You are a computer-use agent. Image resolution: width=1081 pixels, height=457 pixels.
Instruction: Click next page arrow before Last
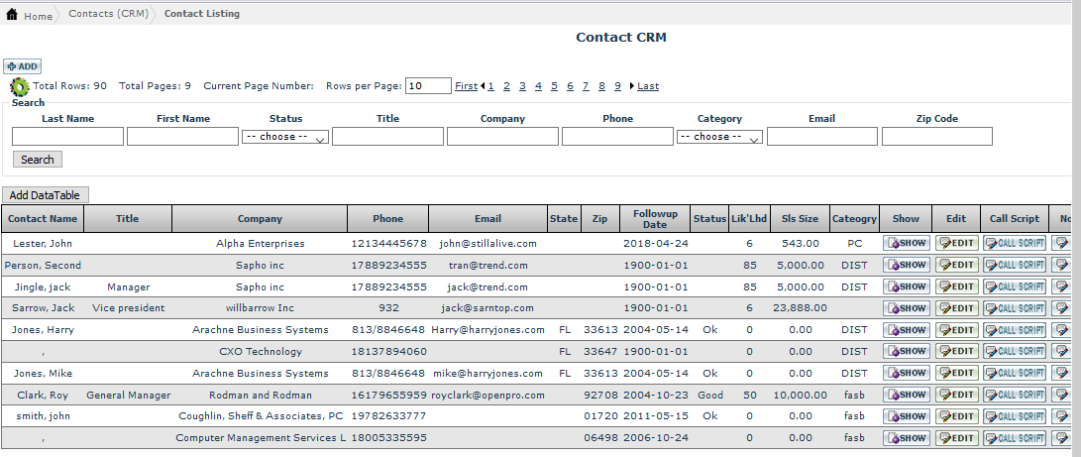tap(632, 86)
